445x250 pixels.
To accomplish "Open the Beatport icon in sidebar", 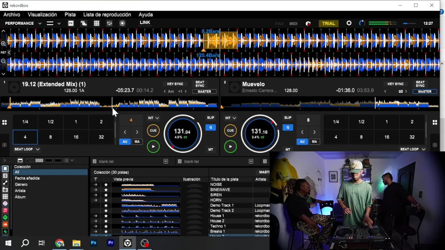I will 5,231.
